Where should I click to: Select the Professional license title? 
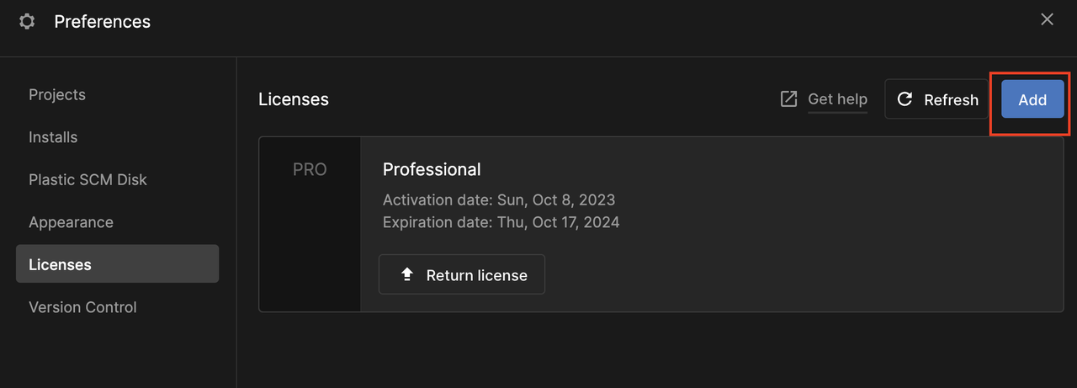pos(432,169)
